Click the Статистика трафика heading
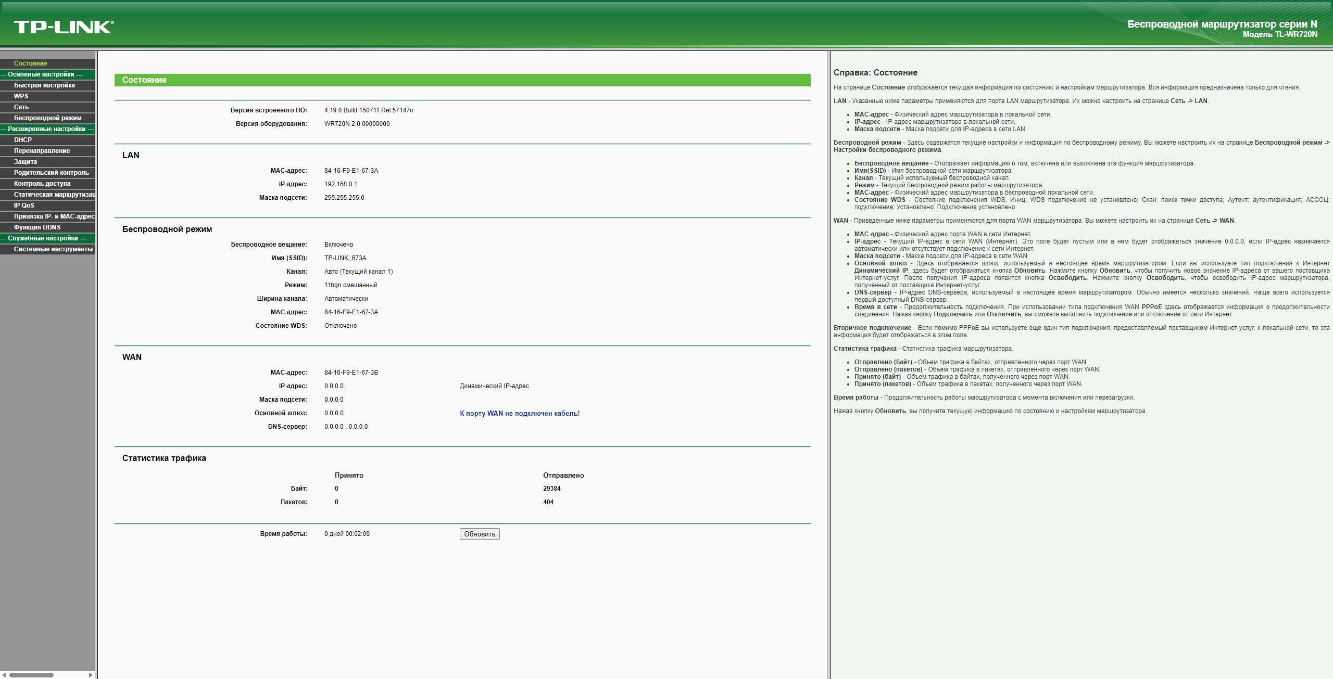Image resolution: width=1333 pixels, height=679 pixels. [164, 458]
